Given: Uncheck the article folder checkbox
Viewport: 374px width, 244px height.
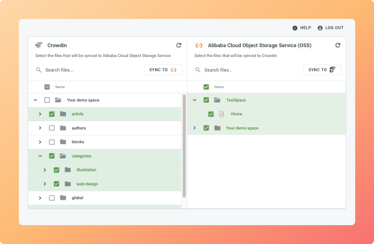Looking at the screenshot, I should (52, 114).
